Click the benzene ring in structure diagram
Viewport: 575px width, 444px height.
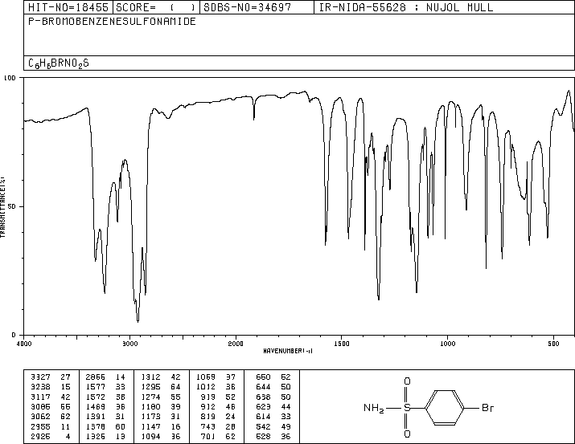[x=445, y=407]
